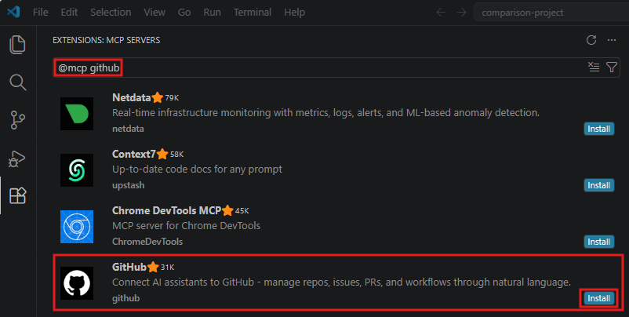
Task: Click the Netdata infrastructure monitoring description
Action: 325,113
